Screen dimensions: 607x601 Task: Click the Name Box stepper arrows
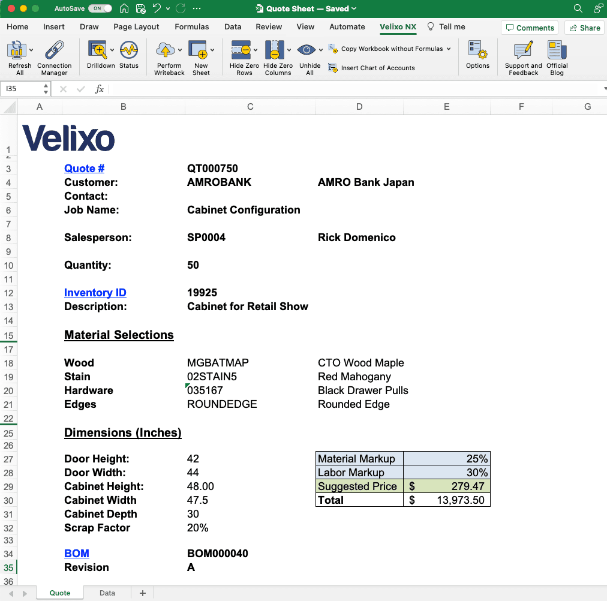[46, 89]
